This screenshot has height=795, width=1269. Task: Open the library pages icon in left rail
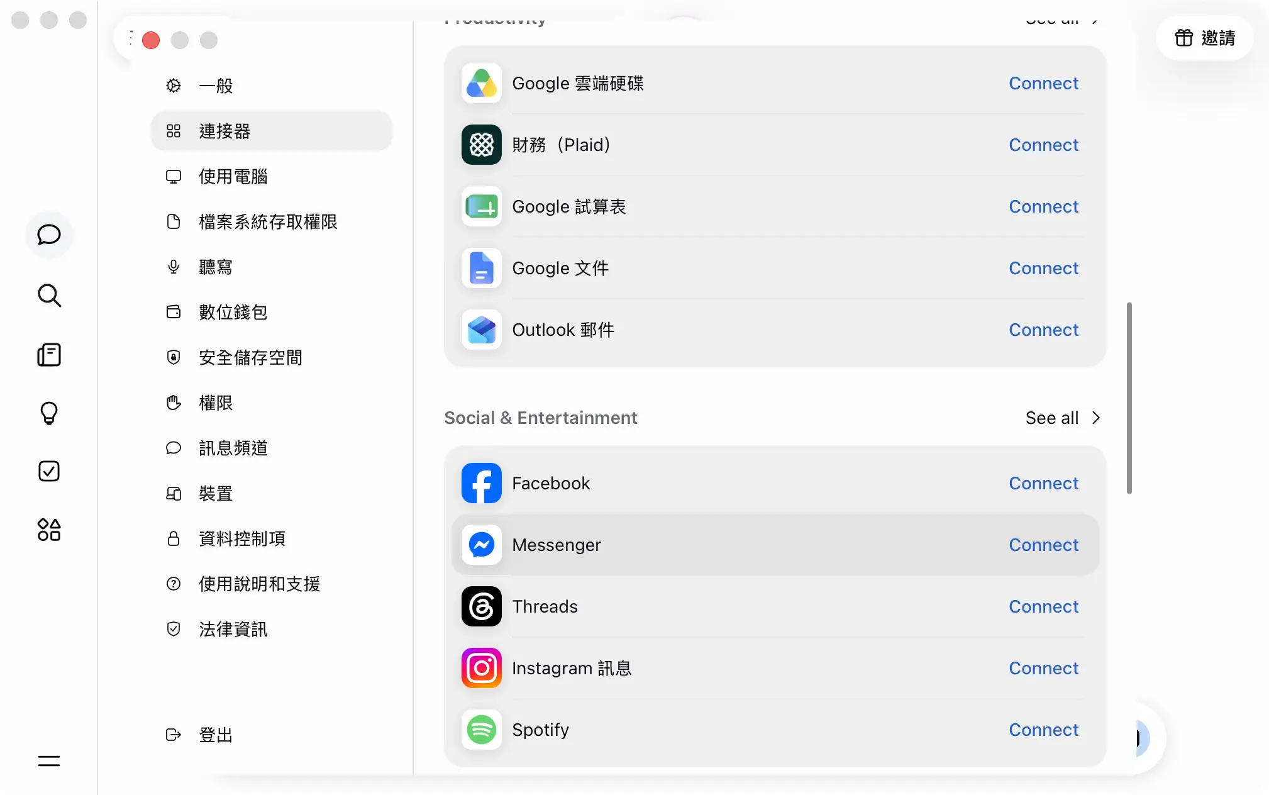[x=49, y=355]
